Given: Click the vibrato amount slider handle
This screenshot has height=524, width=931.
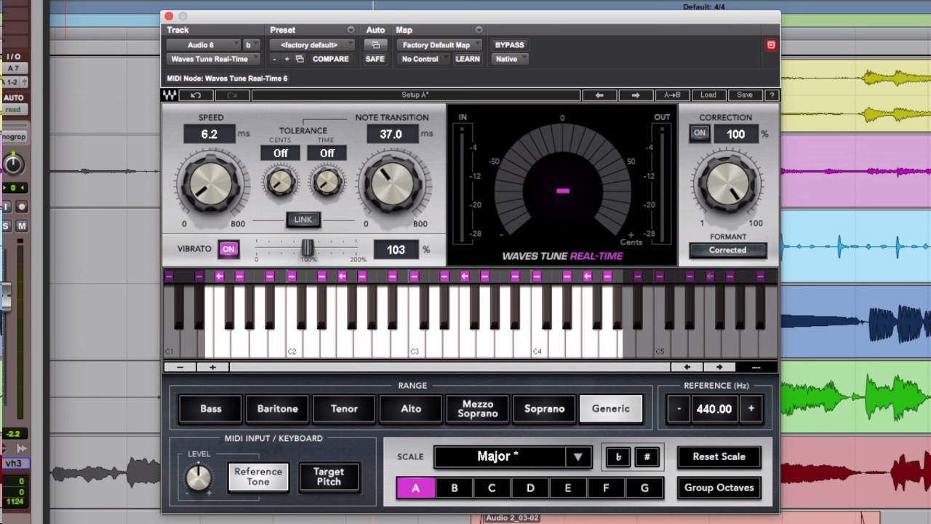Looking at the screenshot, I should point(308,248).
